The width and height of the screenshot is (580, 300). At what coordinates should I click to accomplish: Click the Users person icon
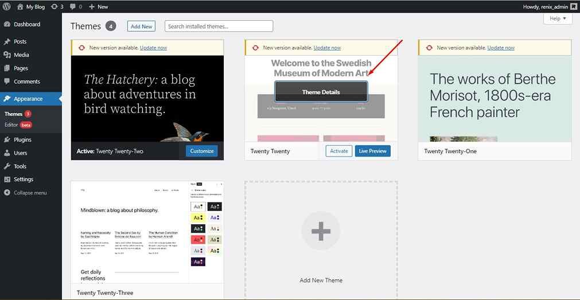pyautogui.click(x=7, y=153)
